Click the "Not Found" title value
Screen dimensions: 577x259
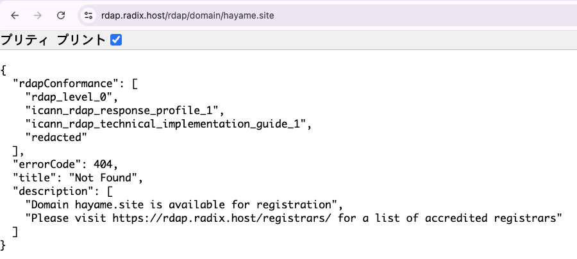click(x=103, y=178)
